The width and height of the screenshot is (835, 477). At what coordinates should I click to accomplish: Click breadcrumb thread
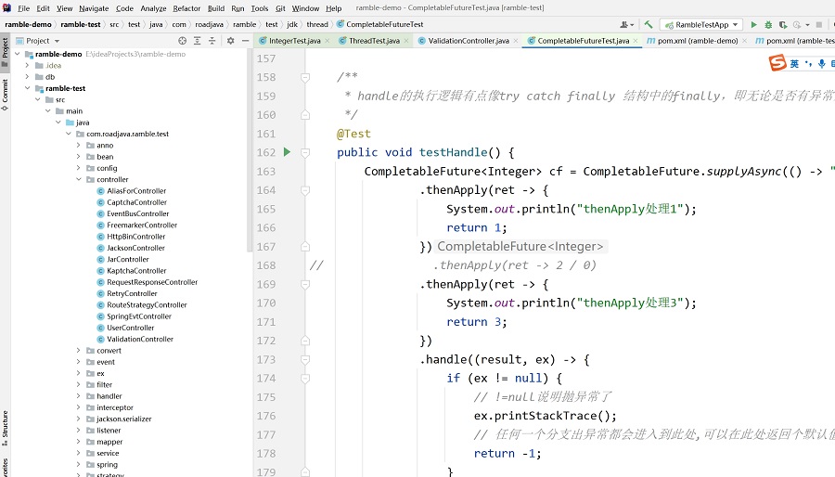pos(317,24)
